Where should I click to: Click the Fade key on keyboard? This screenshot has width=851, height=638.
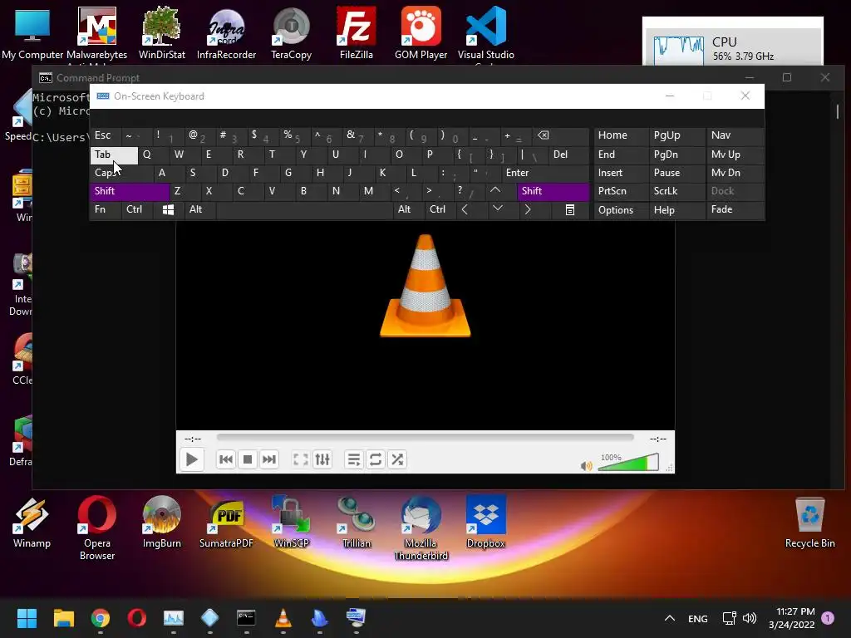click(735, 209)
